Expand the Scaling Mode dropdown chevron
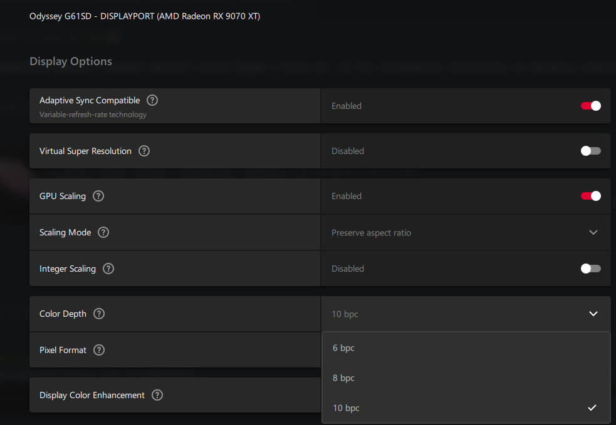Viewport: 616px width, 425px height. [593, 232]
